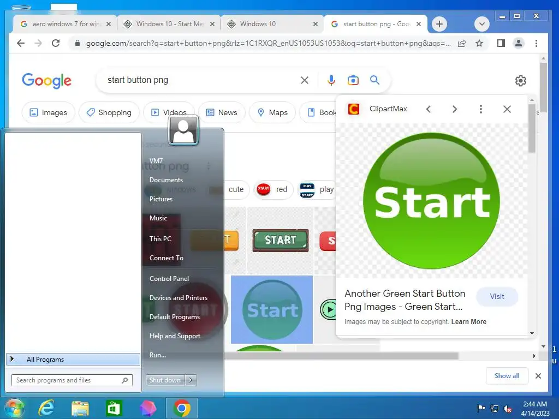Close the ClipartMax image preview panel
Viewport: 559px width, 419px height.
pos(507,109)
